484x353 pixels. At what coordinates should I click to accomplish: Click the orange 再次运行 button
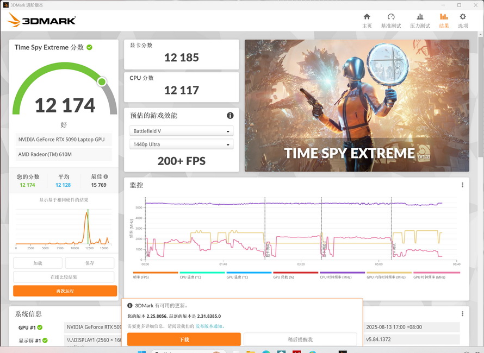(65, 291)
